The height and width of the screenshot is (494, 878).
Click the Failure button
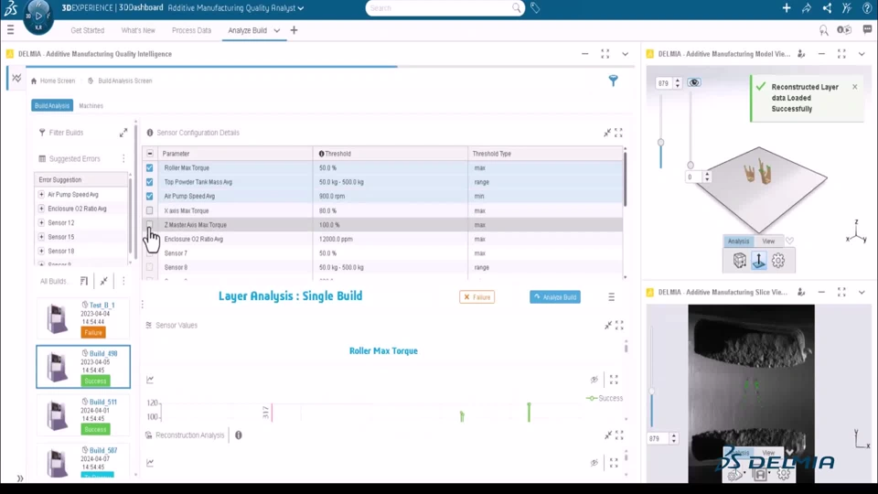pyautogui.click(x=477, y=296)
